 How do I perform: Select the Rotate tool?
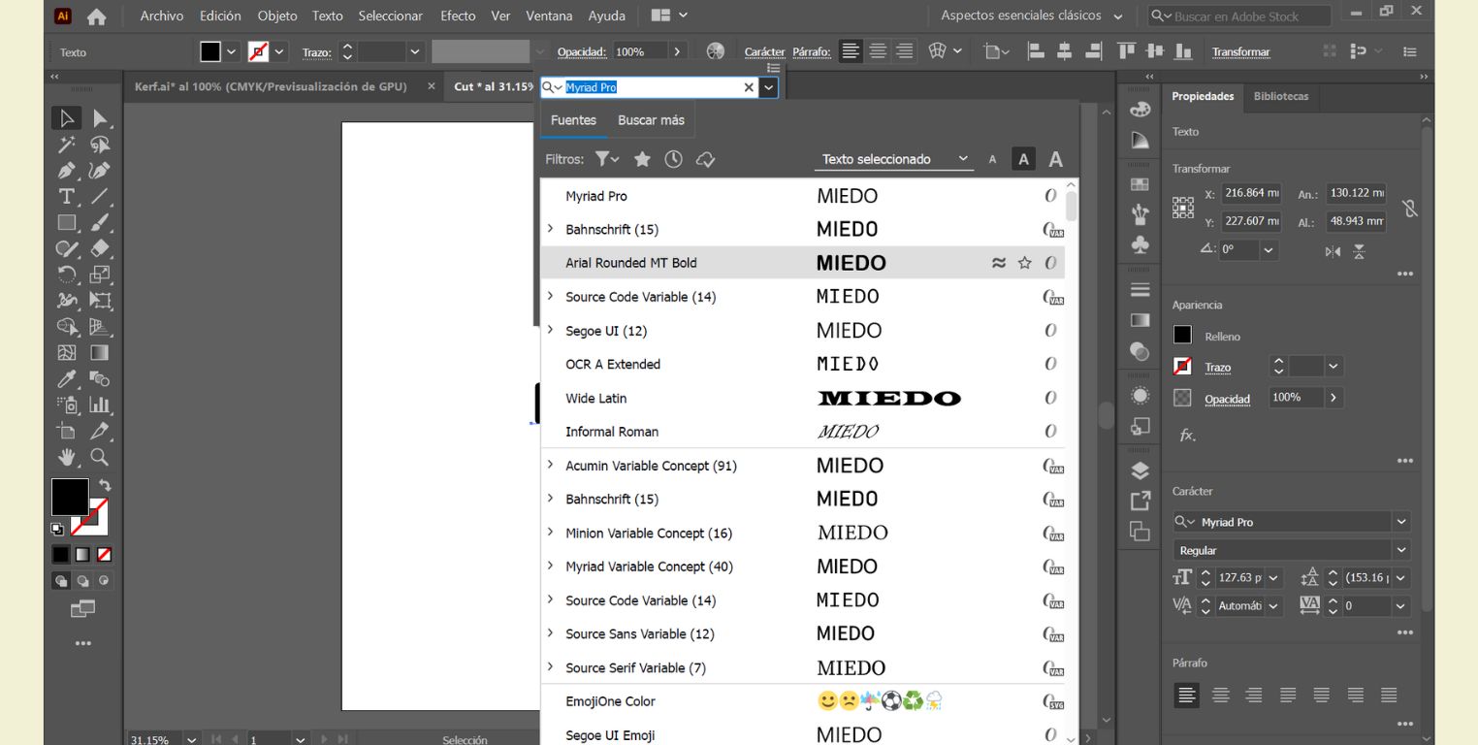click(66, 275)
